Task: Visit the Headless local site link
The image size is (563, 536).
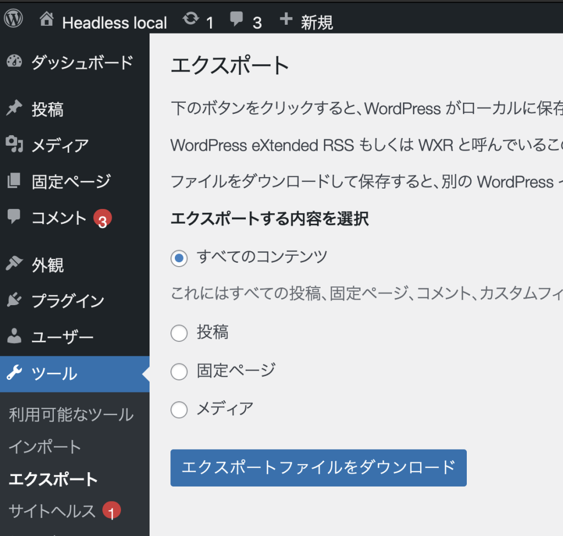Action: 114,23
